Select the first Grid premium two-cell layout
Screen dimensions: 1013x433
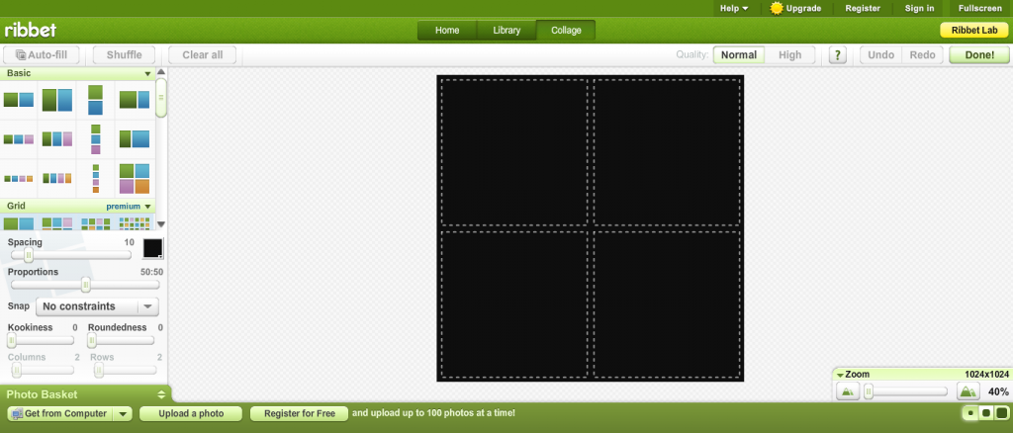click(18, 223)
